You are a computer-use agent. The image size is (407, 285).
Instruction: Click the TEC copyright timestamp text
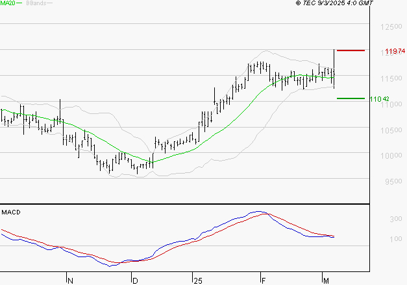[334, 3]
